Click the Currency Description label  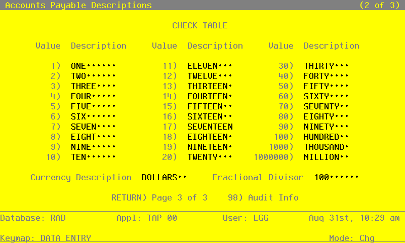click(x=81, y=177)
